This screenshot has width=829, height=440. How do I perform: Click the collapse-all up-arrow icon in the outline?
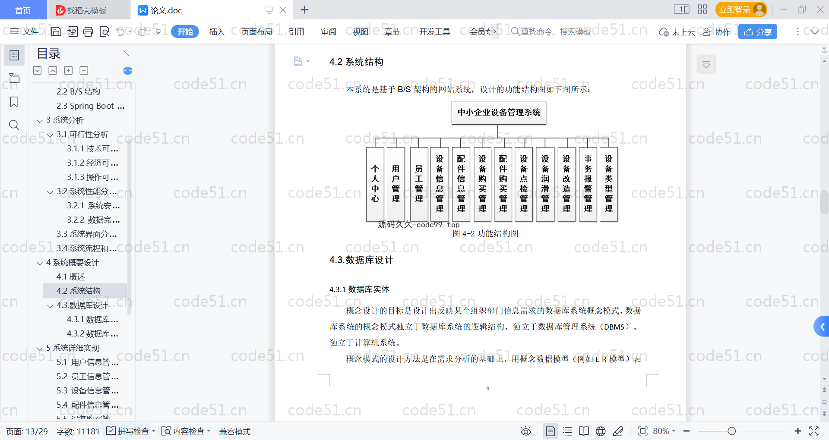[53, 70]
